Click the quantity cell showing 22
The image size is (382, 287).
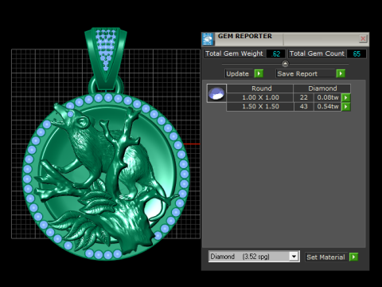(304, 97)
